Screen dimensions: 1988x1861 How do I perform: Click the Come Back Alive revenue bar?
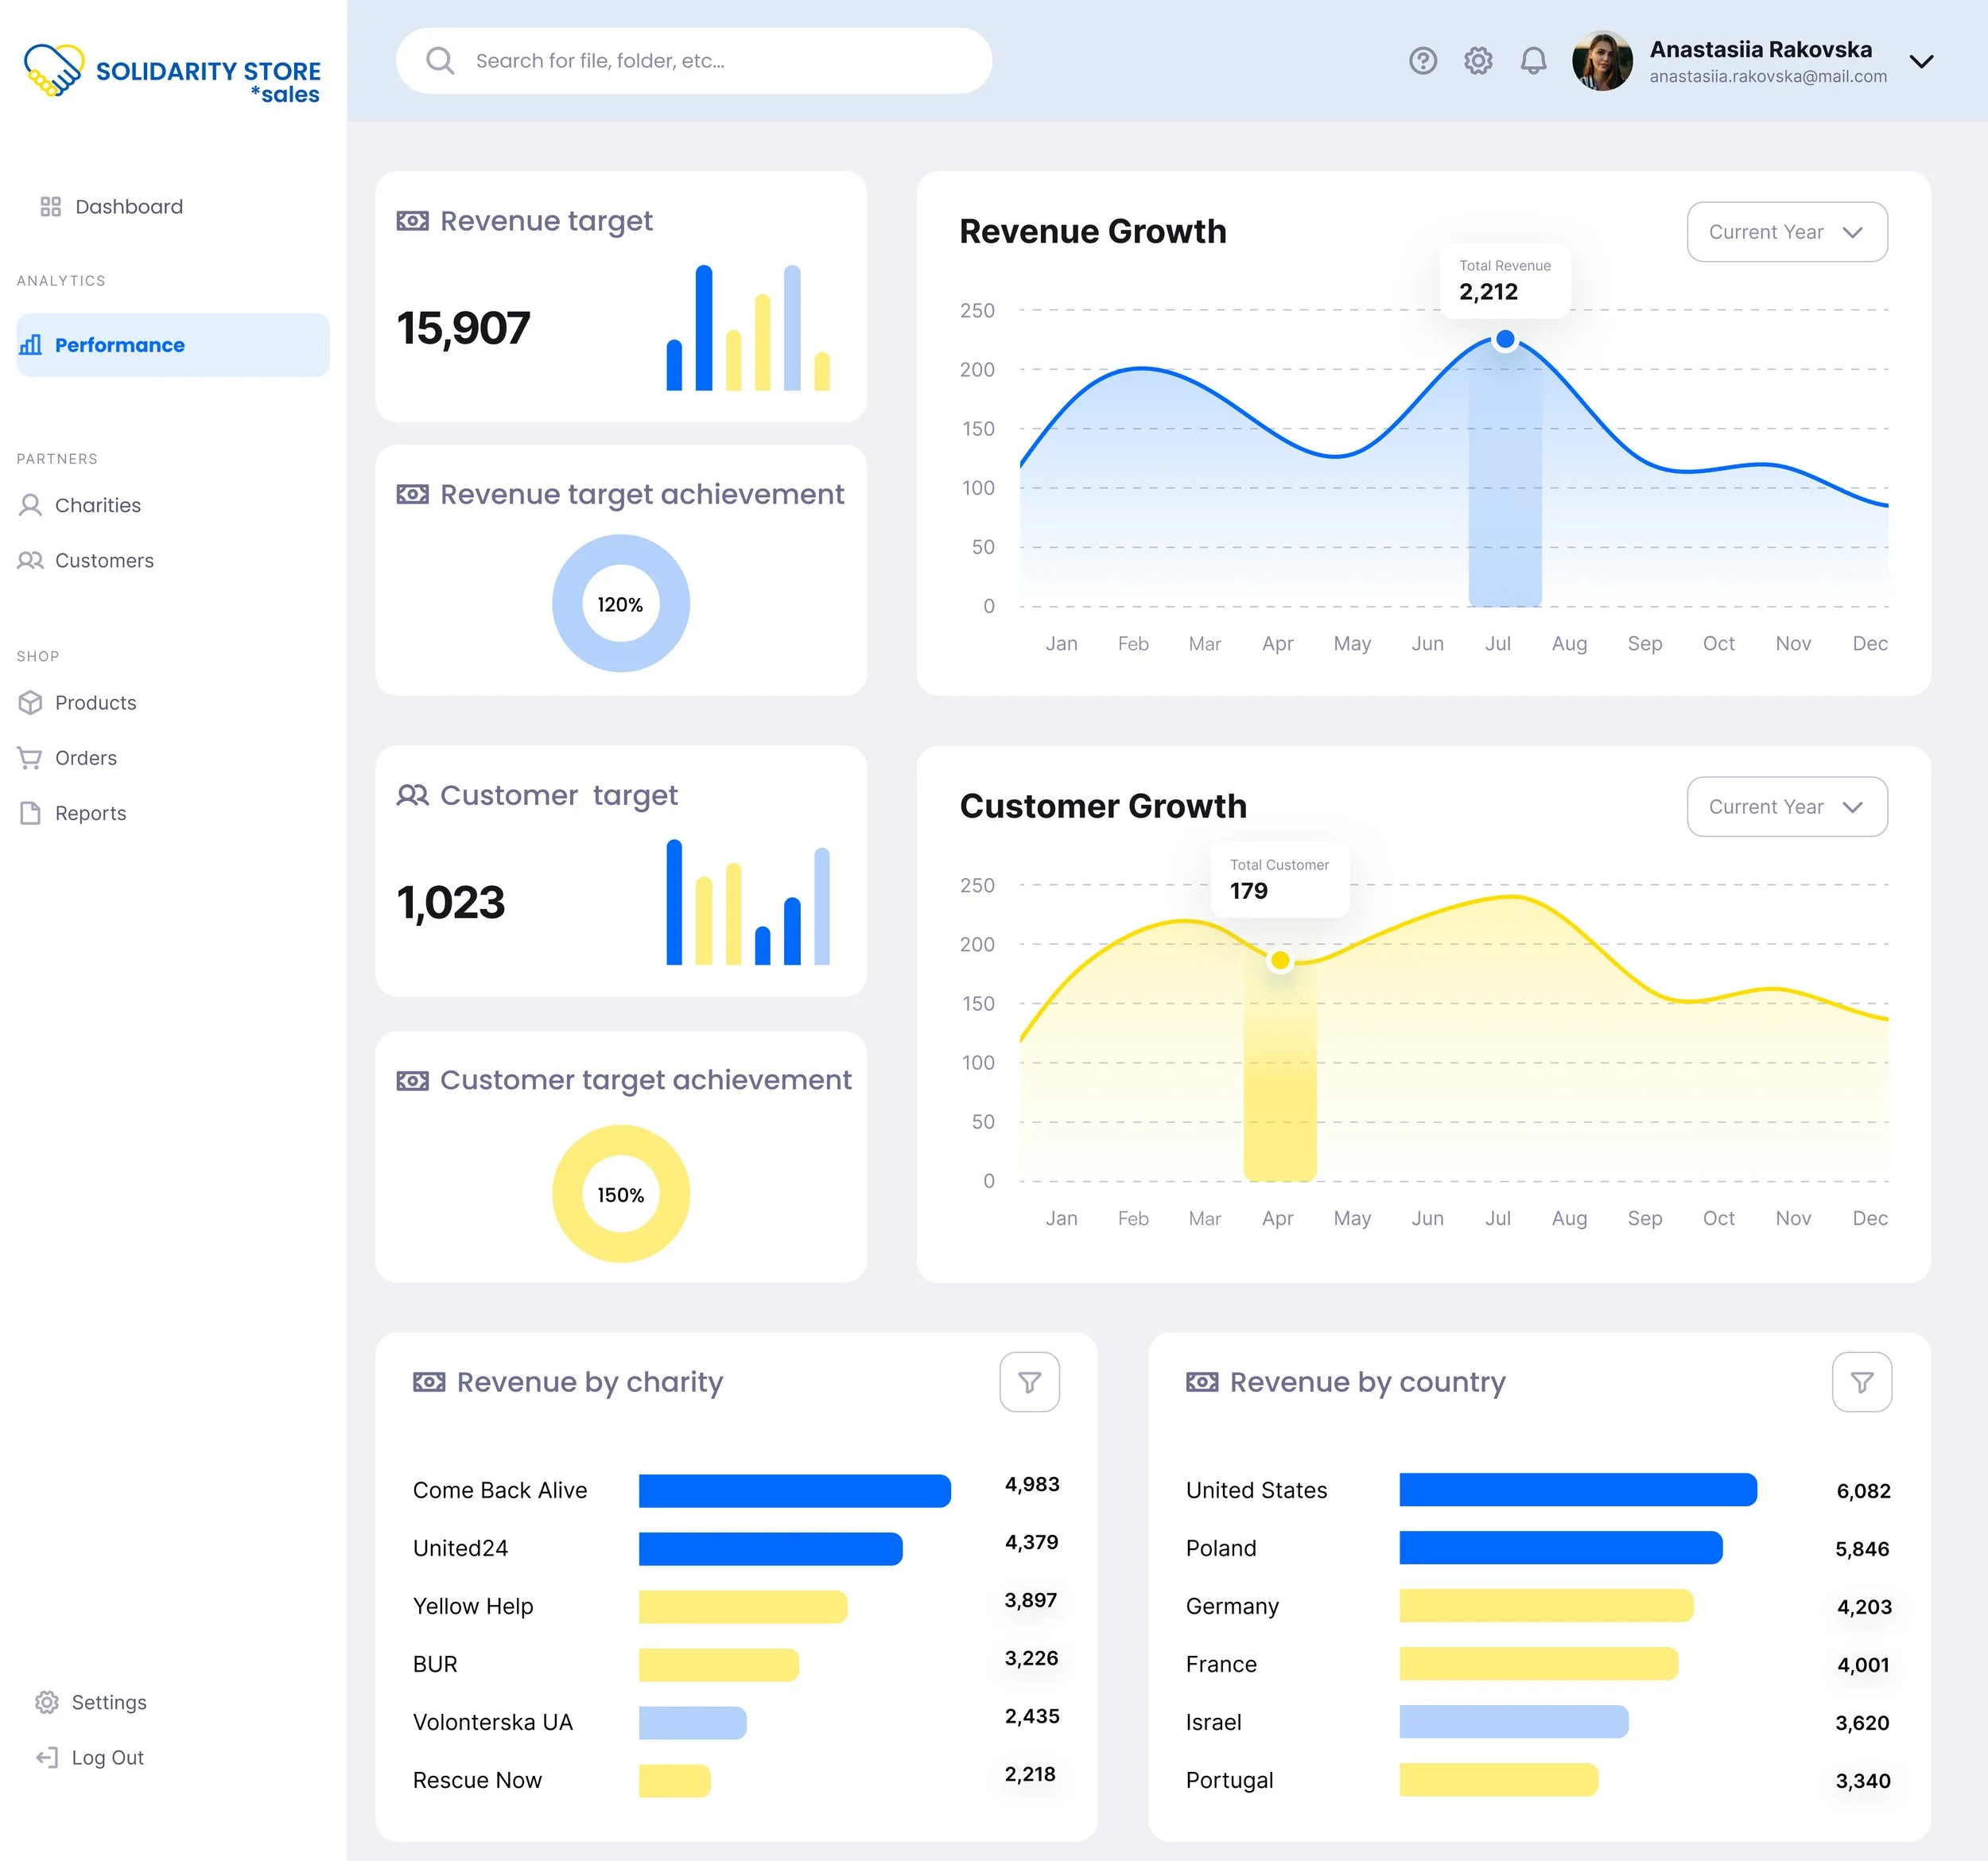[794, 1490]
